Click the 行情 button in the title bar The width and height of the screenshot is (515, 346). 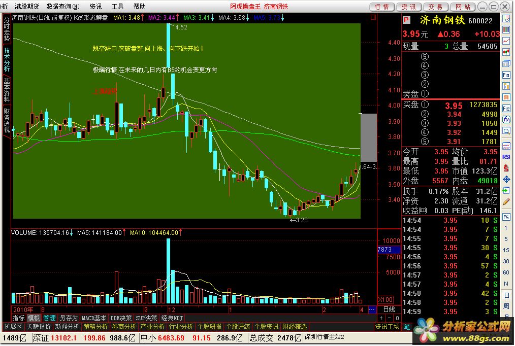[x=381, y=7]
